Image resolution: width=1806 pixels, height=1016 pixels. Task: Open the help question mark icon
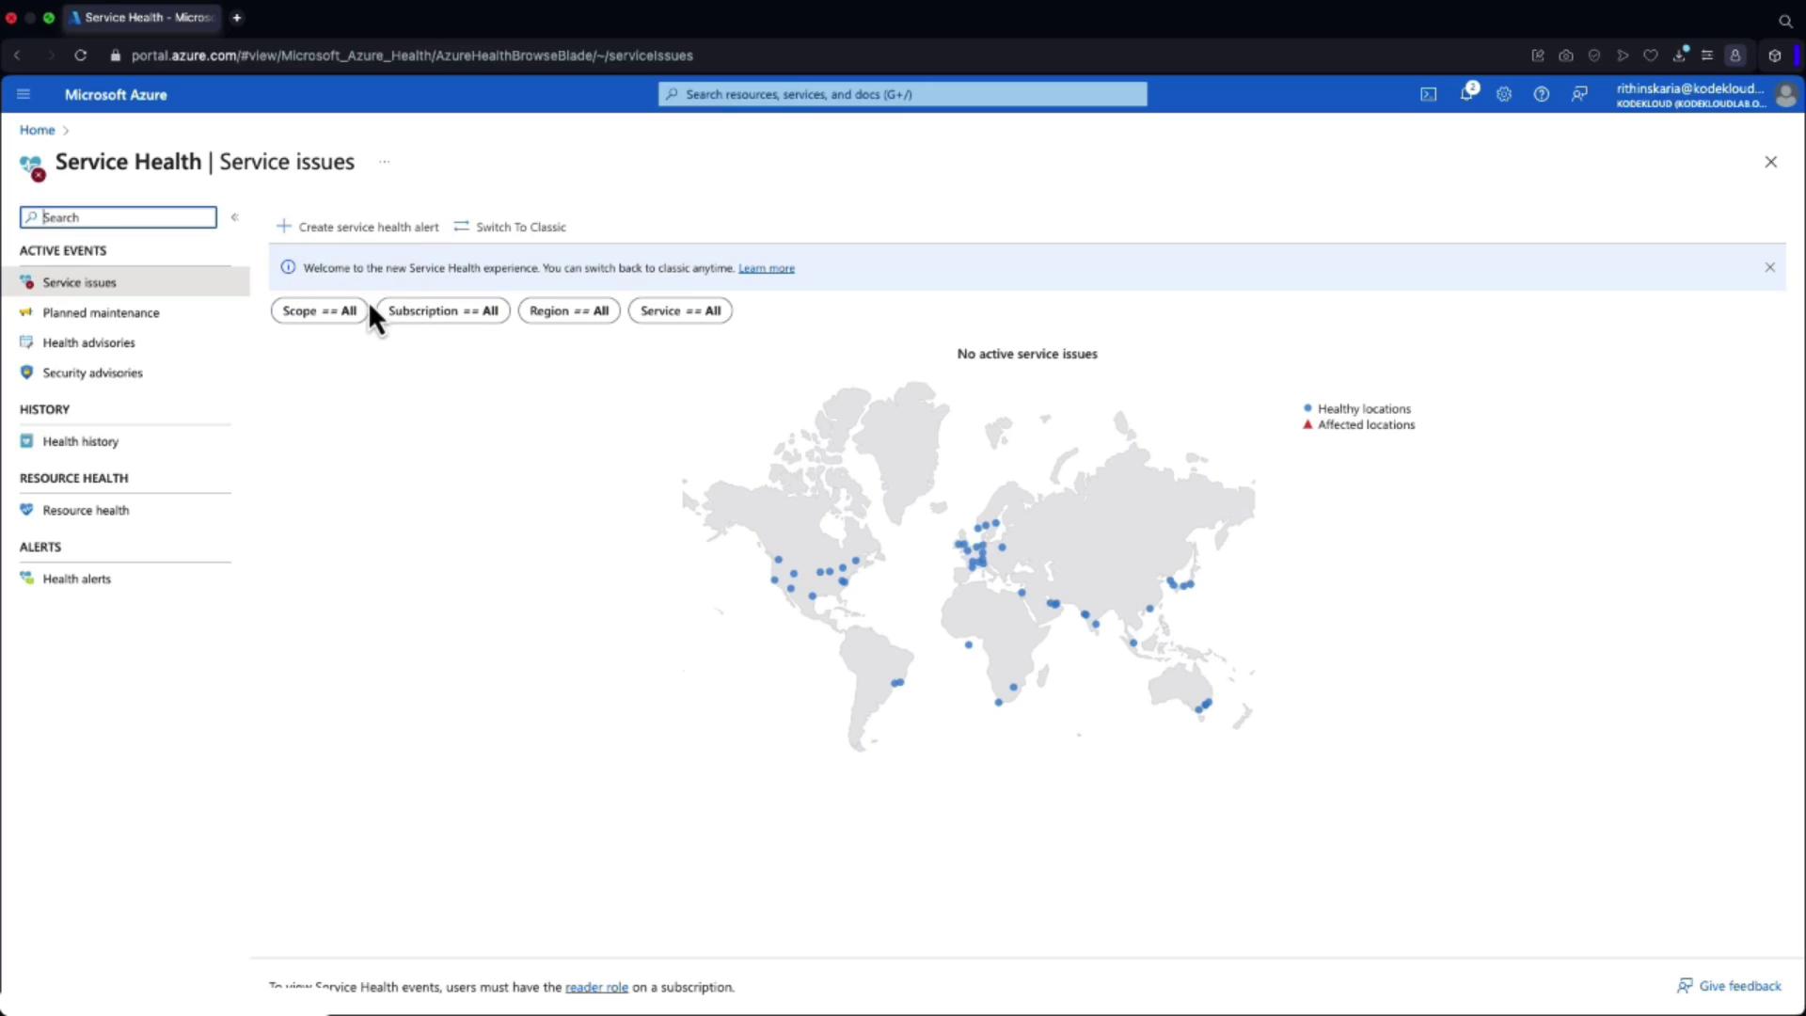point(1541,94)
